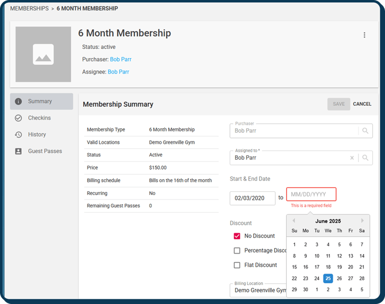The height and width of the screenshot is (304, 385).
Task: Enable the Percentage Discount checkbox
Action: point(237,251)
